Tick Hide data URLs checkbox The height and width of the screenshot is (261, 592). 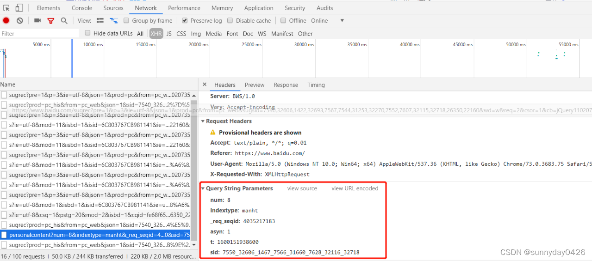click(87, 33)
